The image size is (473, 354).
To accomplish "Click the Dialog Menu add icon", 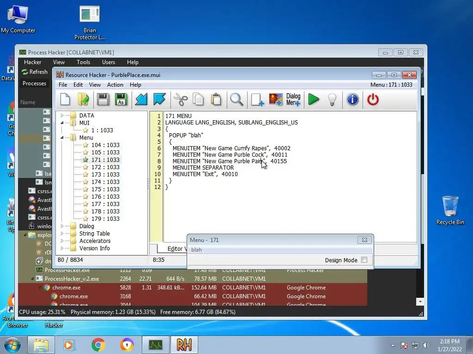I will [293, 100].
